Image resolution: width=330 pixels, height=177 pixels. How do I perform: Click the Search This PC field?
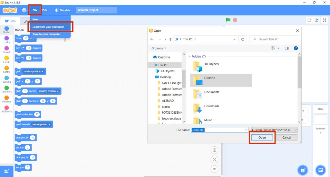coord(274,39)
